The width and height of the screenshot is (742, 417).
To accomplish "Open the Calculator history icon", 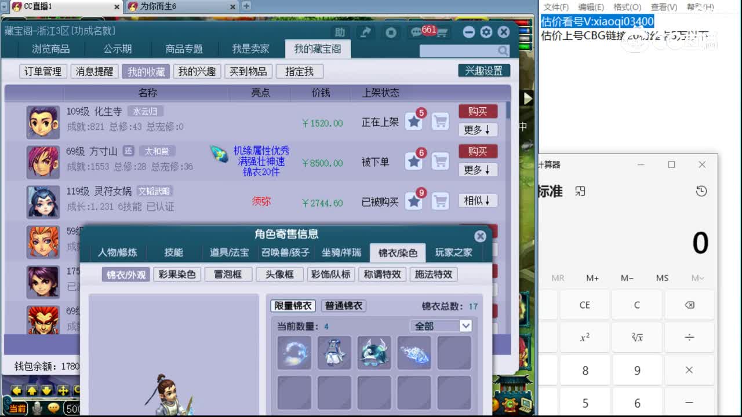I will [701, 191].
